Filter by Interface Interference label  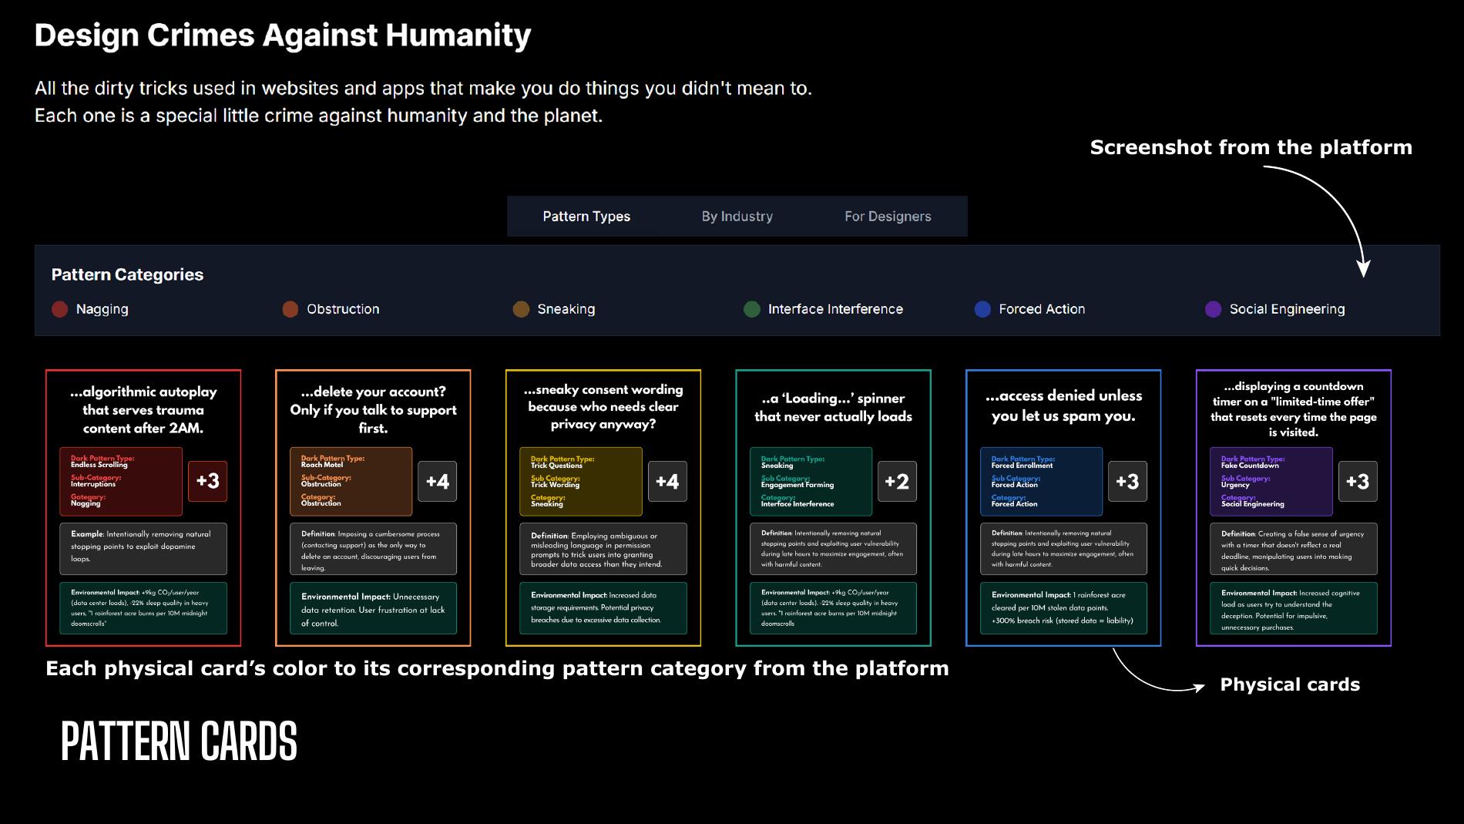pos(835,309)
